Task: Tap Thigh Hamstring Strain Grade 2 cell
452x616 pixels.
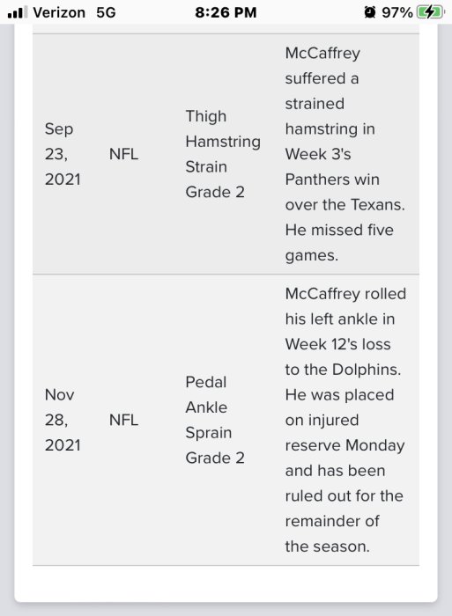Action: click(223, 154)
